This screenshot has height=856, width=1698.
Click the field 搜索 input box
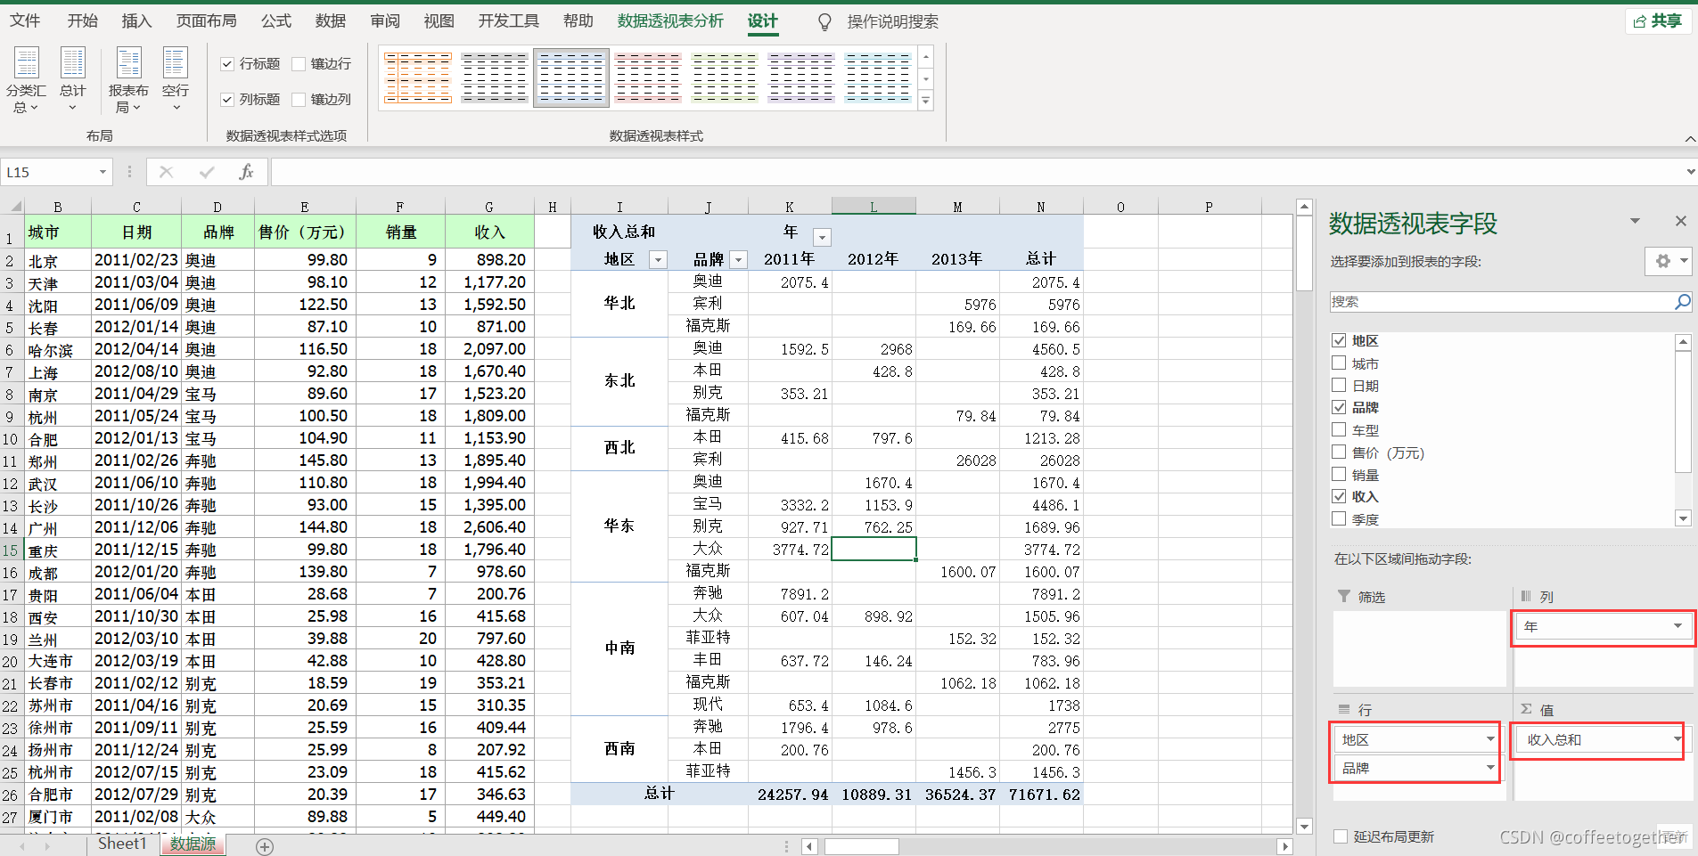tap(1502, 302)
